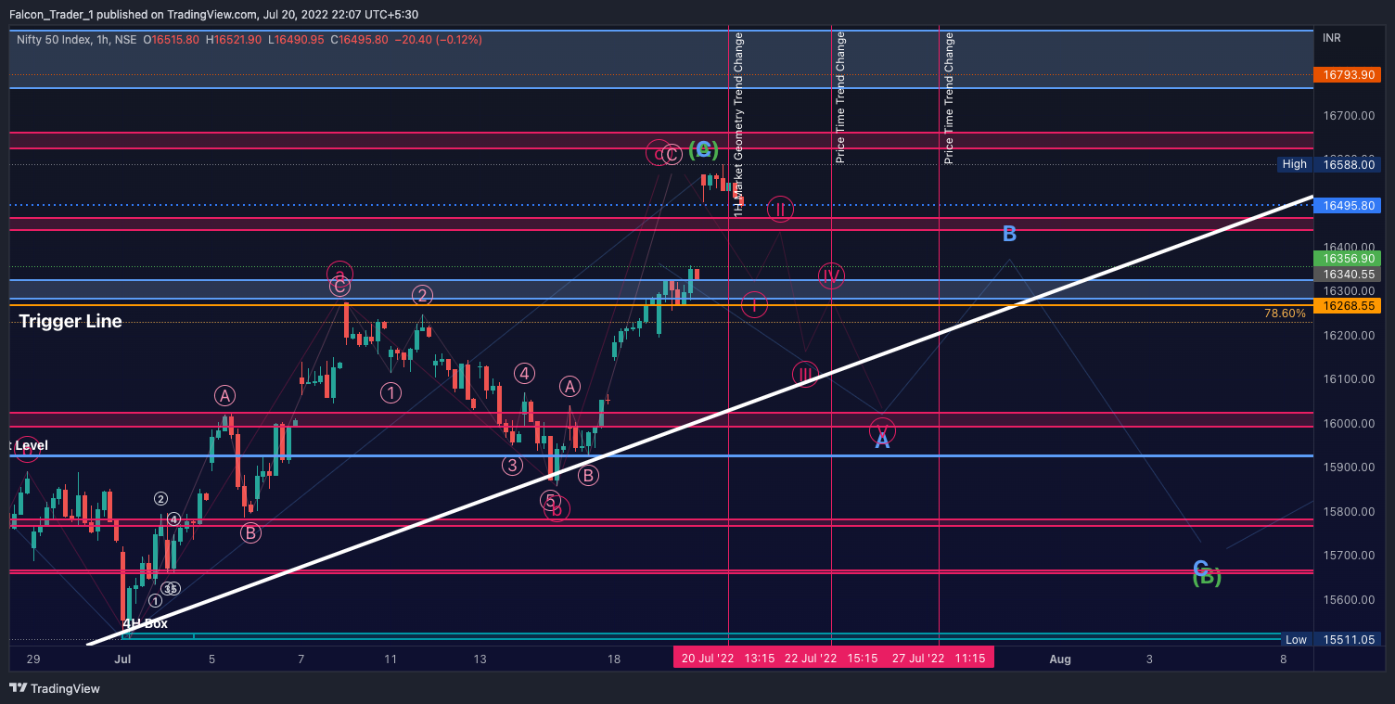The height and width of the screenshot is (704, 1395).
Task: Click the 27 Jul '22 11:15 time marker
Action: [x=939, y=659]
